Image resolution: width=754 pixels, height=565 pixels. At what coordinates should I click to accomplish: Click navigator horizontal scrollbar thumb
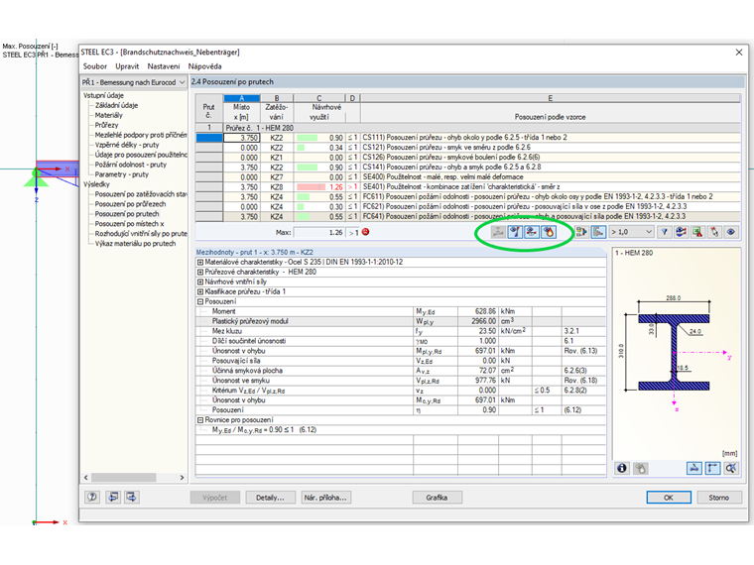click(x=124, y=478)
